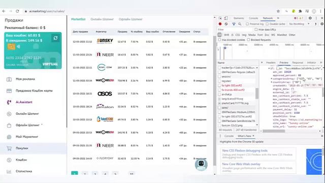Show more request detail tabs after Initiator
The width and height of the screenshot is (325, 183).
point(321,63)
